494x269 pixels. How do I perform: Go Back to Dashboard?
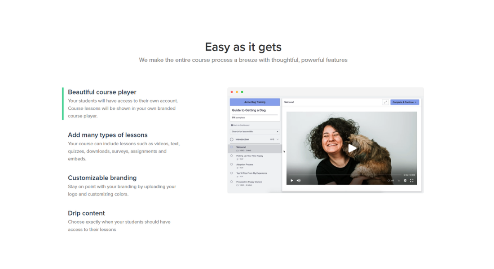[x=241, y=125]
